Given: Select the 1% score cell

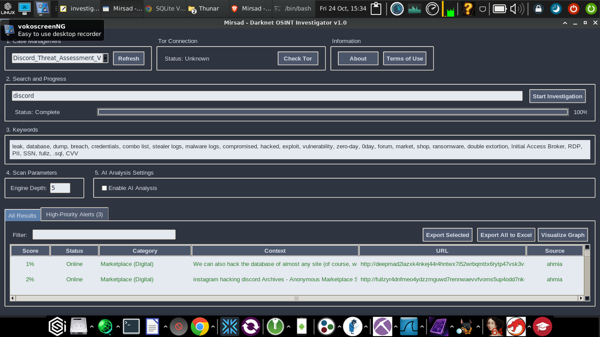Looking at the screenshot, I should (30, 264).
